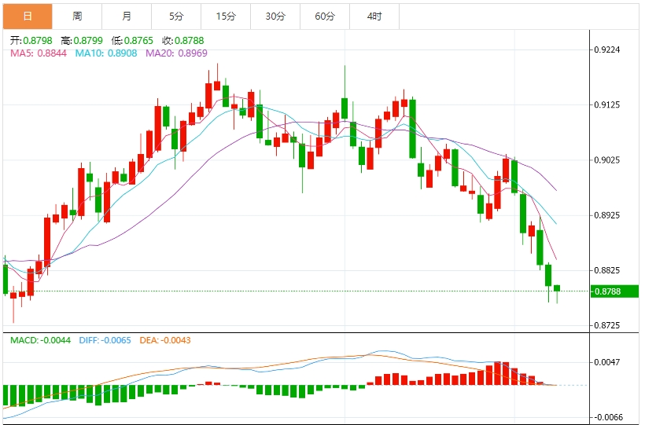Viewport: 645px width, 425px height.
Task: Click the high price 高:0.8799
Action: coord(82,41)
